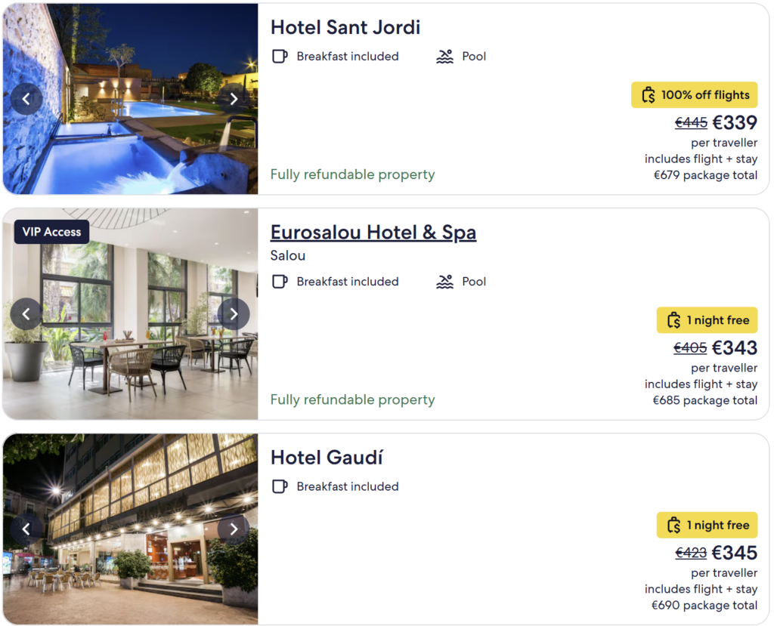Open Hotel Sant Jordi's photo thumbnail
Viewport: 774px width, 626px height.
pyautogui.click(x=130, y=99)
